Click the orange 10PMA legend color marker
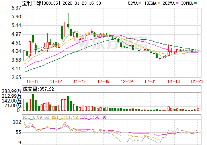This screenshot has height=145, width=207. click(158, 3)
